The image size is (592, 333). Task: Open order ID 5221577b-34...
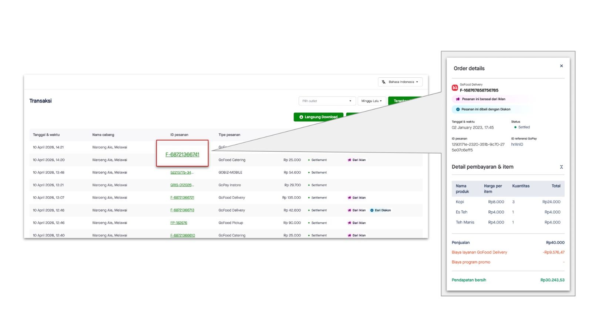tap(182, 173)
